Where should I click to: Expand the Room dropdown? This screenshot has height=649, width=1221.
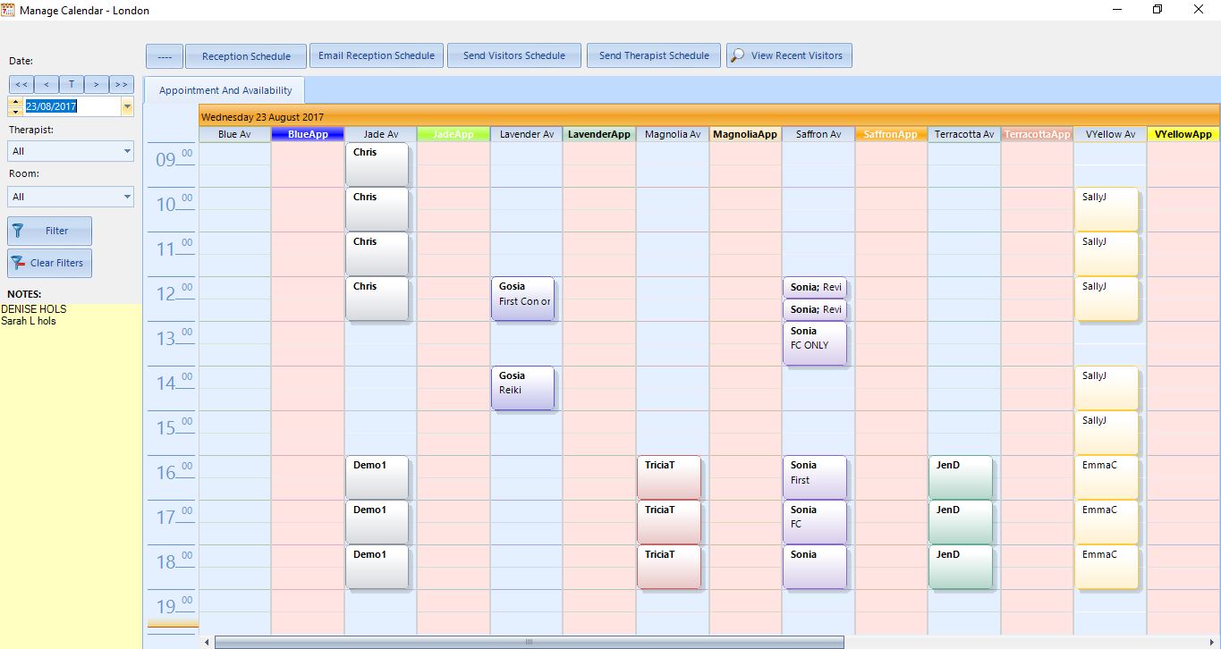point(127,197)
